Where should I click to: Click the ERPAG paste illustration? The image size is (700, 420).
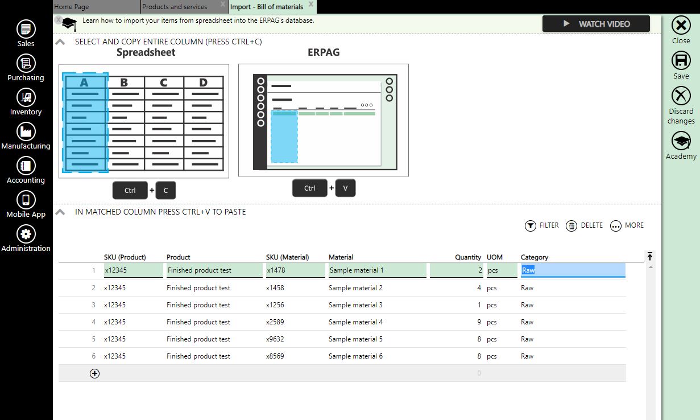click(x=324, y=120)
